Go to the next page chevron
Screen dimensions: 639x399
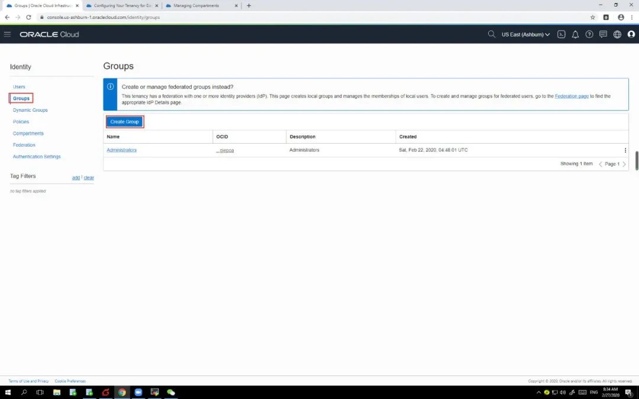point(624,164)
